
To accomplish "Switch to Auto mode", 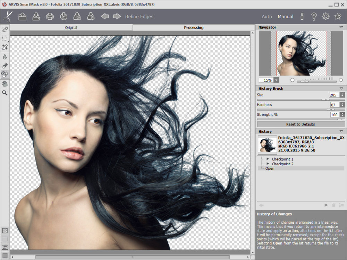I will (x=266, y=17).
